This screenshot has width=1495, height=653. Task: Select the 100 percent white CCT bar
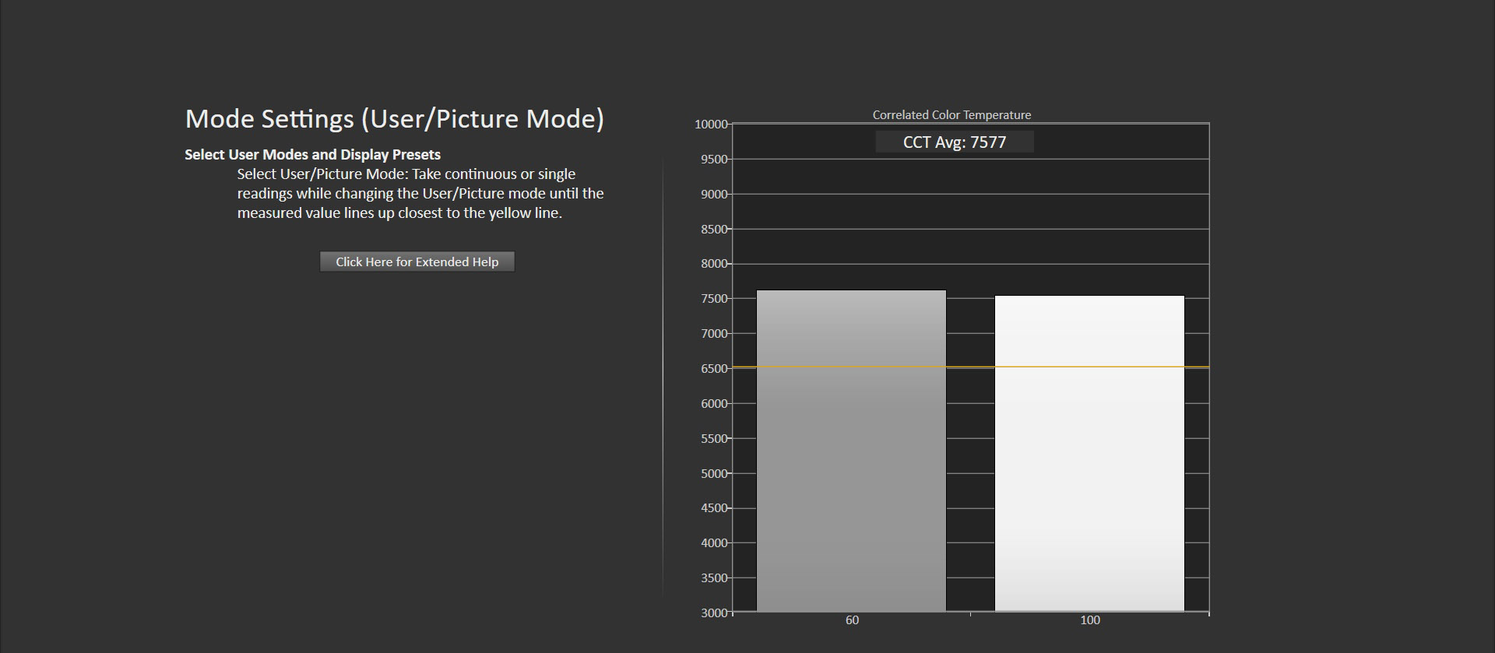(1089, 454)
